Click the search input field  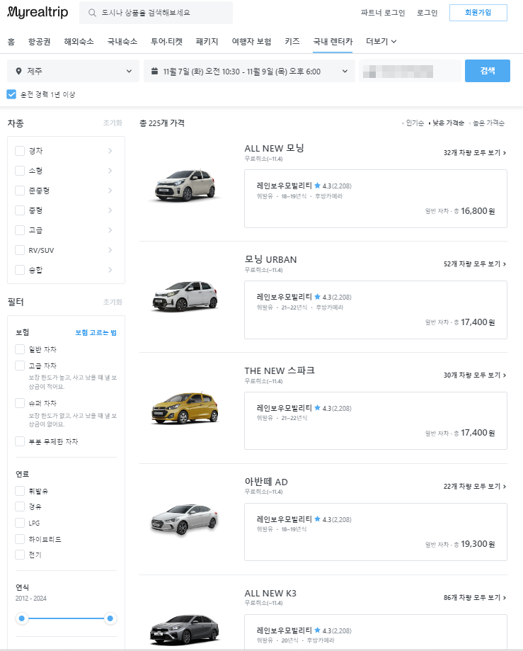tap(156, 13)
